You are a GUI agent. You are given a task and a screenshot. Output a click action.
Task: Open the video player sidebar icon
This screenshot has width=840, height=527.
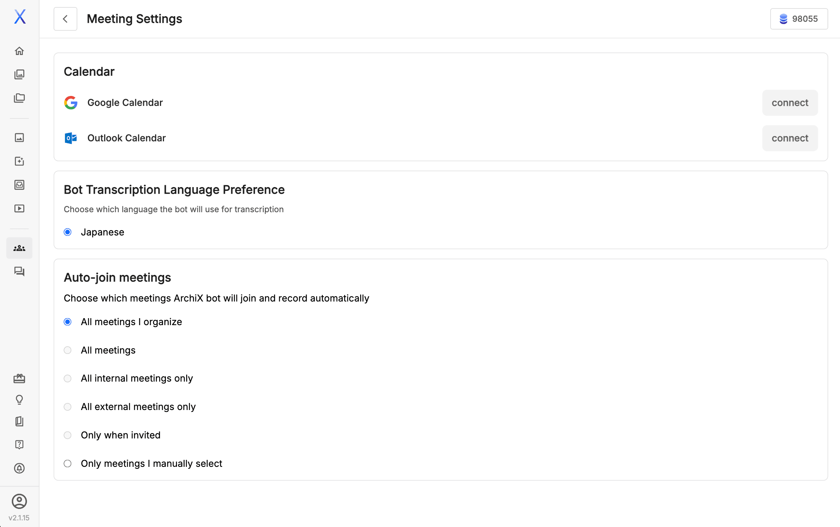pos(19,209)
